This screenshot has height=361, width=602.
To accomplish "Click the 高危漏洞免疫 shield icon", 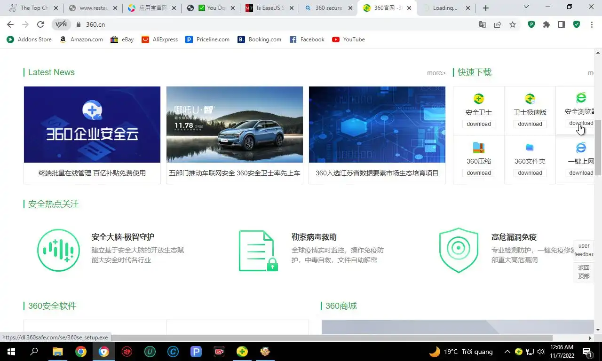I will 459,250.
